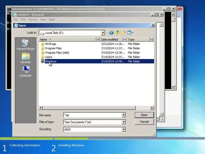This screenshot has width=205, height=154.
Task: Click the File name input field
Action: 93,115
